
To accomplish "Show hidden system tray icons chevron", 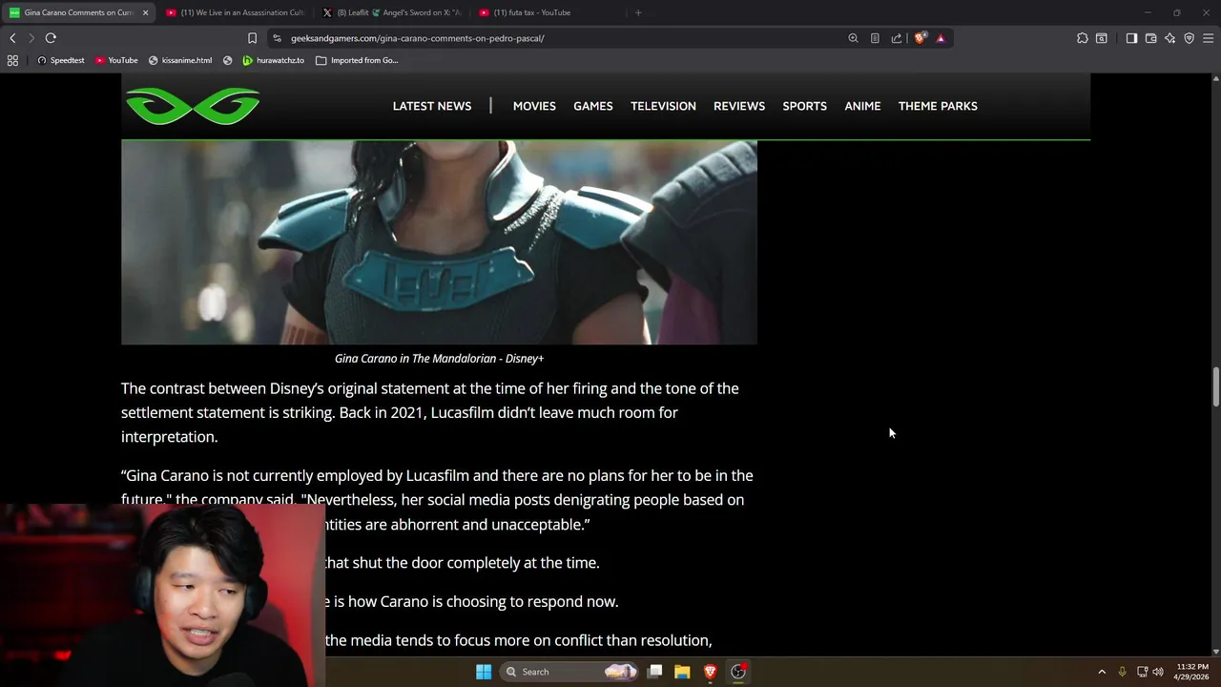I will click(1102, 672).
